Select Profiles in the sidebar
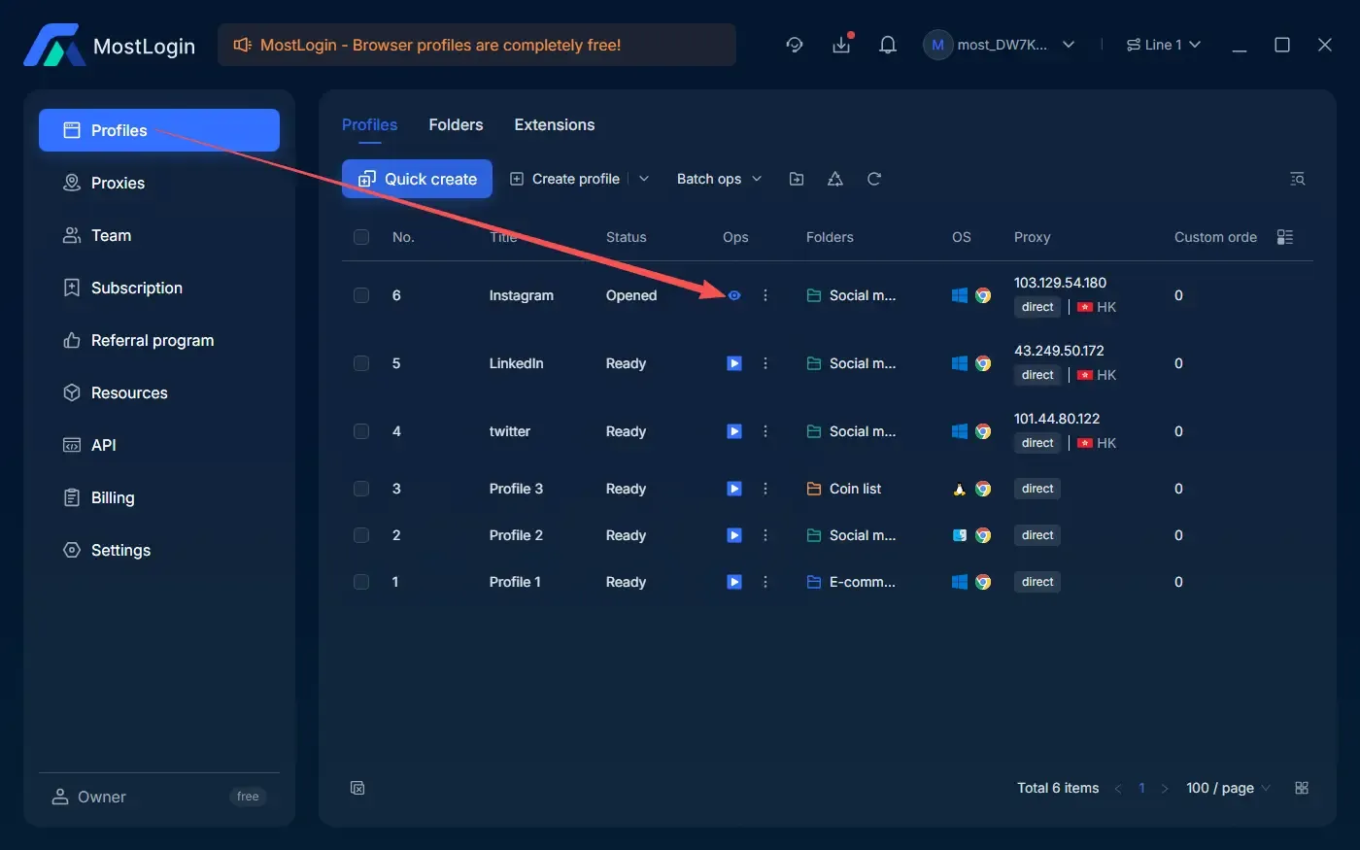Screen dimensions: 1360x850 (x=159, y=130)
